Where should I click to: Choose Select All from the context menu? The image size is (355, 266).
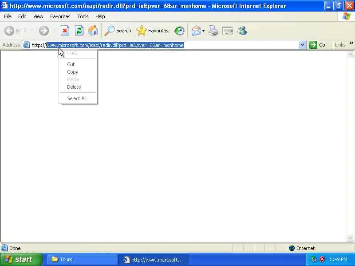tap(78, 98)
